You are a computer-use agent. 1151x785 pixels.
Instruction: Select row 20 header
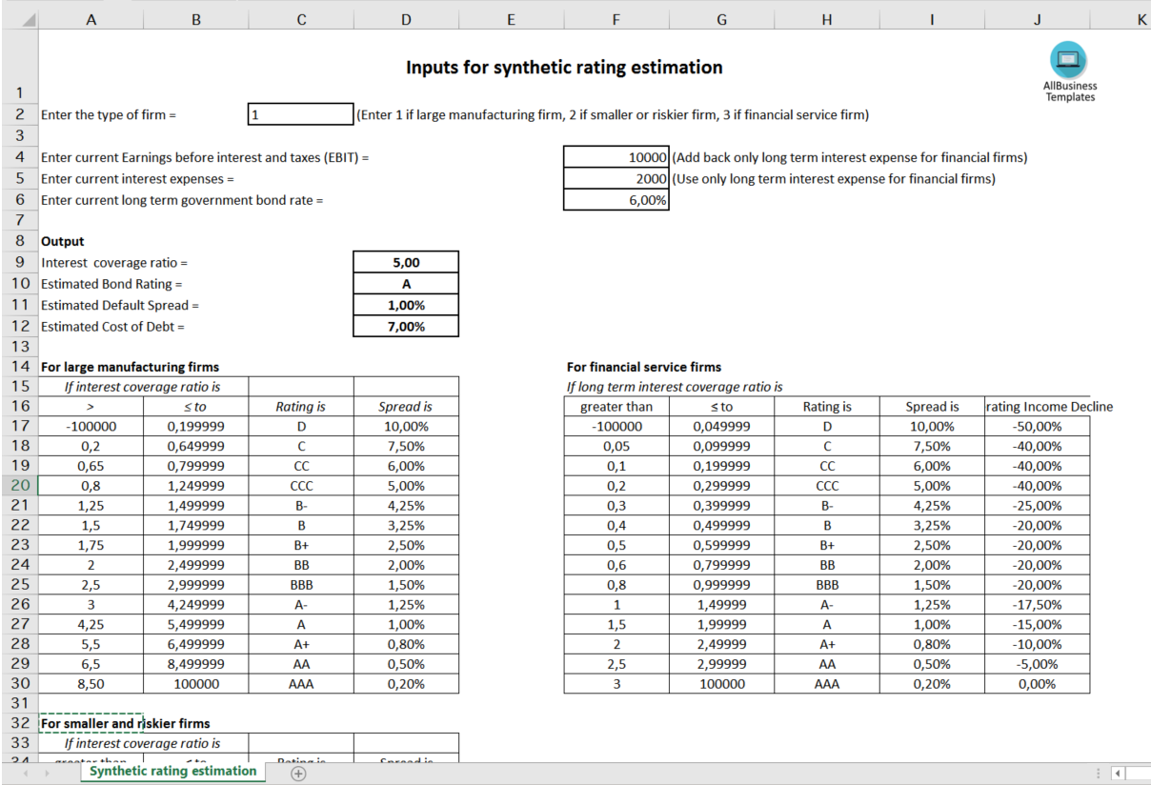click(20, 485)
